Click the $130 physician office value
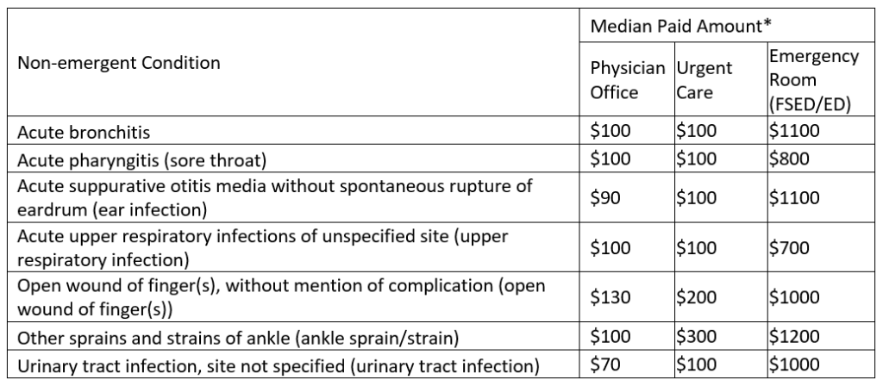The image size is (883, 386). pos(610,297)
